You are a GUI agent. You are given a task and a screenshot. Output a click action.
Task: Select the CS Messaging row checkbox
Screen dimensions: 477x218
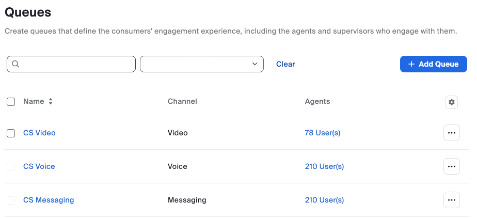click(11, 200)
